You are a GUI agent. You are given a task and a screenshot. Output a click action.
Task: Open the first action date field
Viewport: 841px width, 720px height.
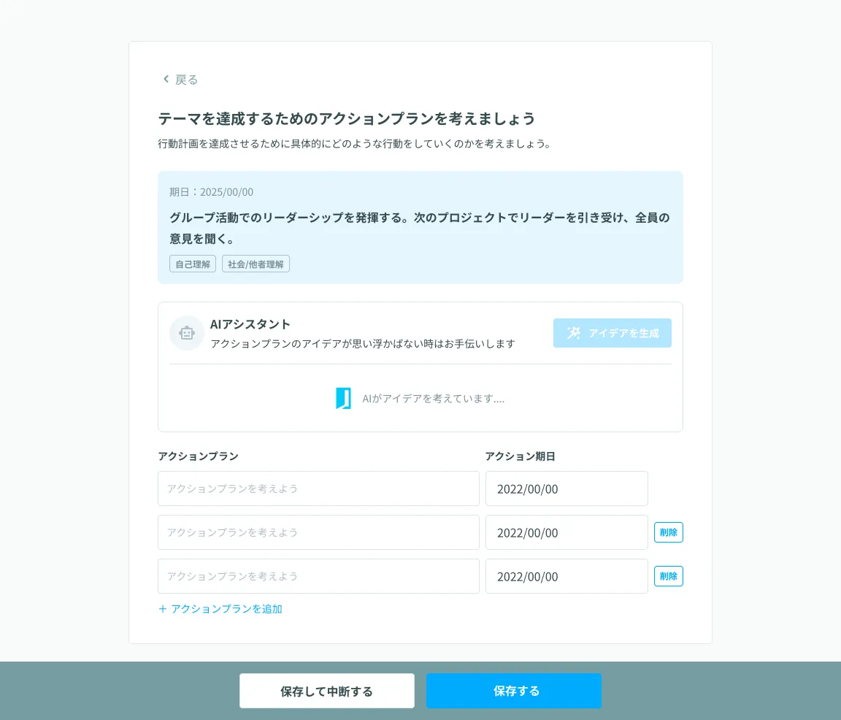567,489
